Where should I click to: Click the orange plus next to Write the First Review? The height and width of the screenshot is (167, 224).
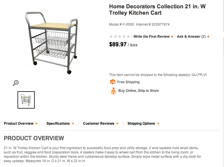click(x=172, y=37)
